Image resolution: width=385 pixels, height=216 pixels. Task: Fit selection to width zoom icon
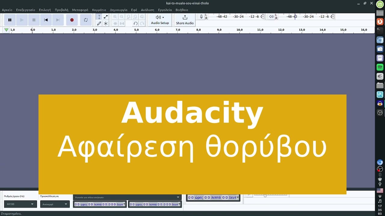point(129,17)
